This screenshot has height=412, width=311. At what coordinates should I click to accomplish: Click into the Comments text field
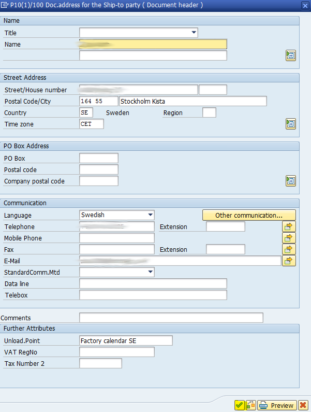click(x=171, y=318)
